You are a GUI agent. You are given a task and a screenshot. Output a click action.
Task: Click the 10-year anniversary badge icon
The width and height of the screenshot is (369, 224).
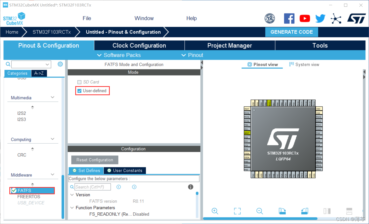pyautogui.click(x=270, y=18)
